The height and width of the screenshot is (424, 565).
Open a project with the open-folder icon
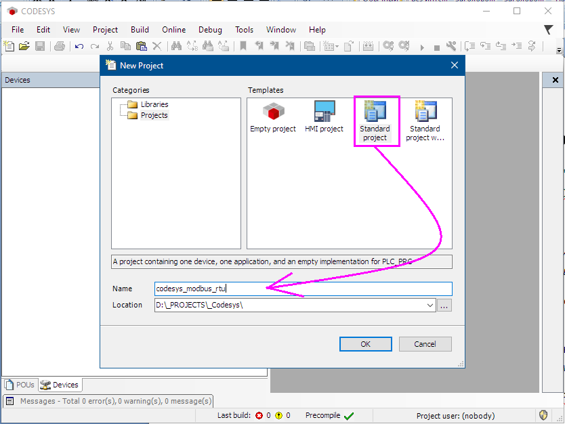(x=24, y=46)
